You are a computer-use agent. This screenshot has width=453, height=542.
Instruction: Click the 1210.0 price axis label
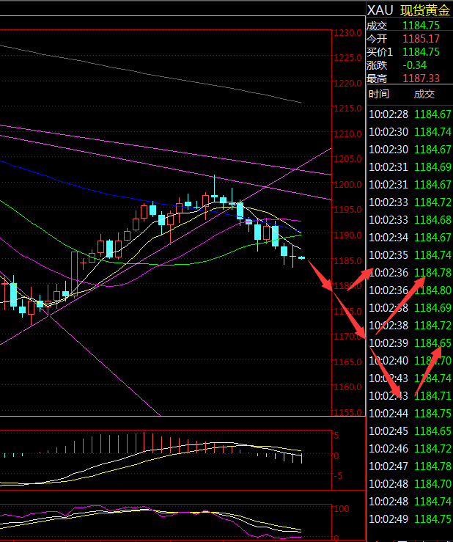[x=347, y=133]
